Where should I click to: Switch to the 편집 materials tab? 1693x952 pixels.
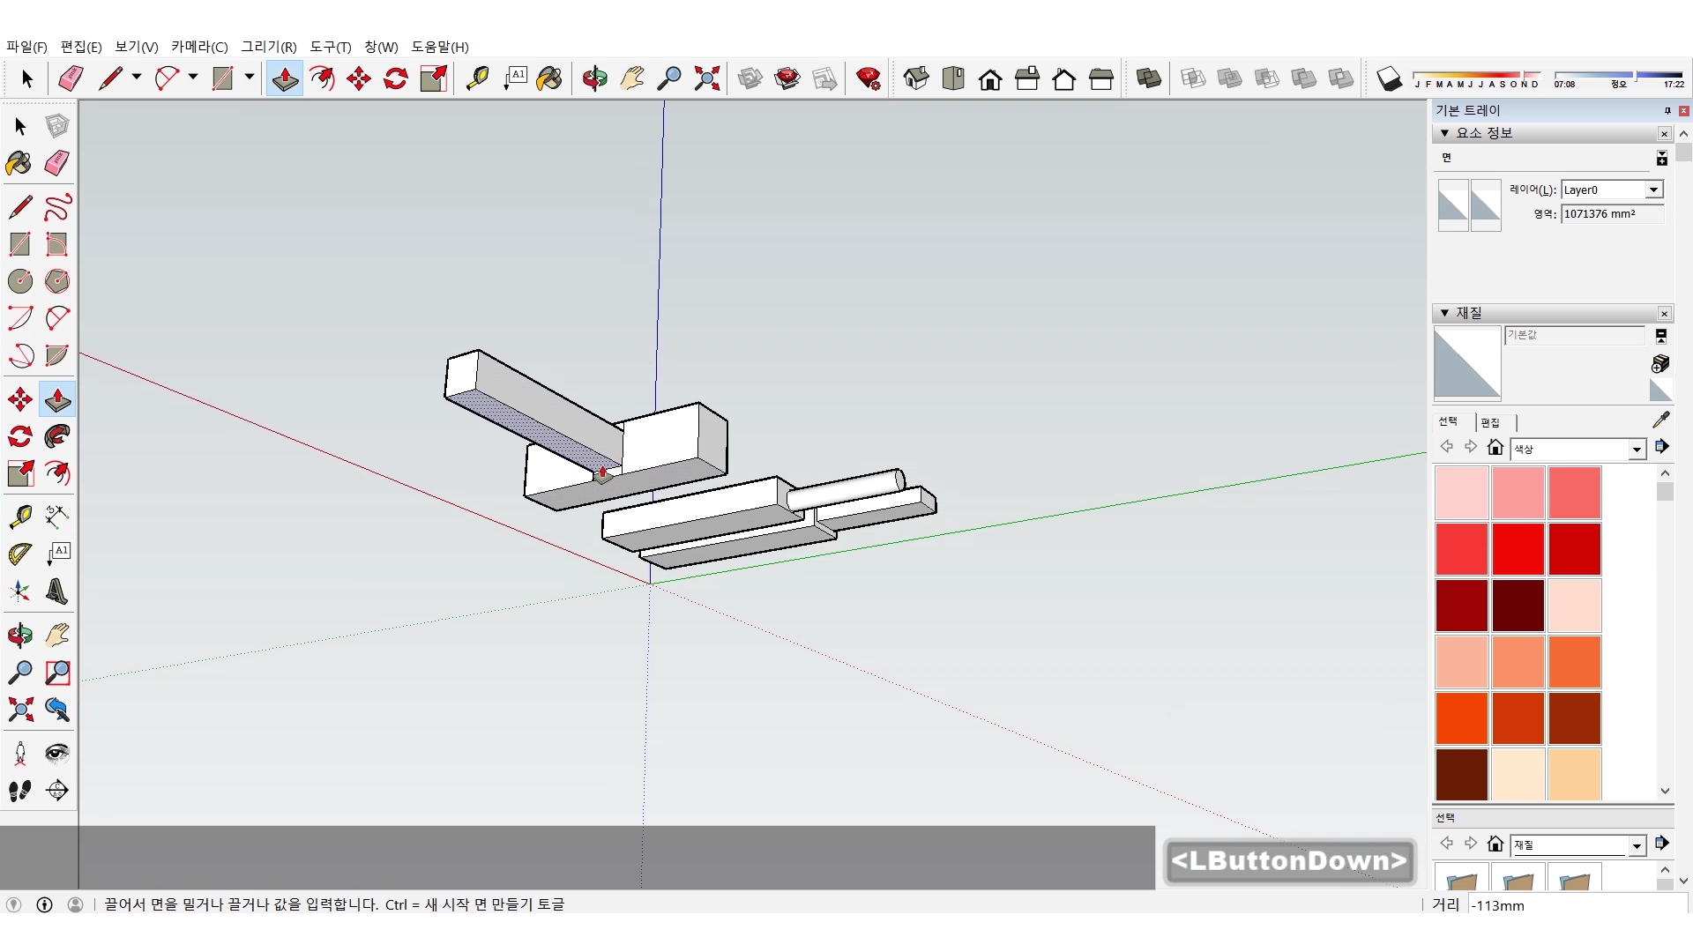(1490, 422)
